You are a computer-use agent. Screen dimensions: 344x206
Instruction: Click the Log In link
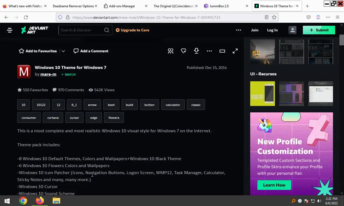(272, 30)
